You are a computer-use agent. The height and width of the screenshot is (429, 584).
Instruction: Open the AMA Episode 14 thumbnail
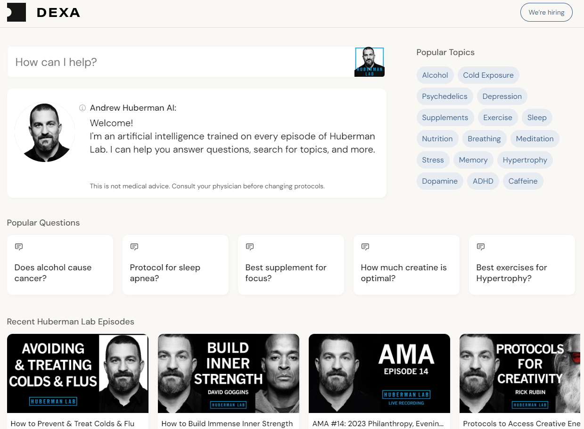(x=379, y=373)
